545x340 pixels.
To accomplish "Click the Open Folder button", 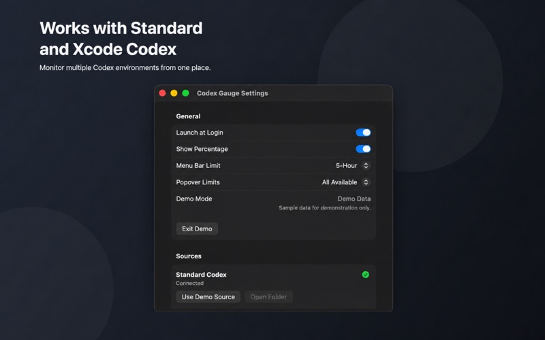I will [268, 297].
